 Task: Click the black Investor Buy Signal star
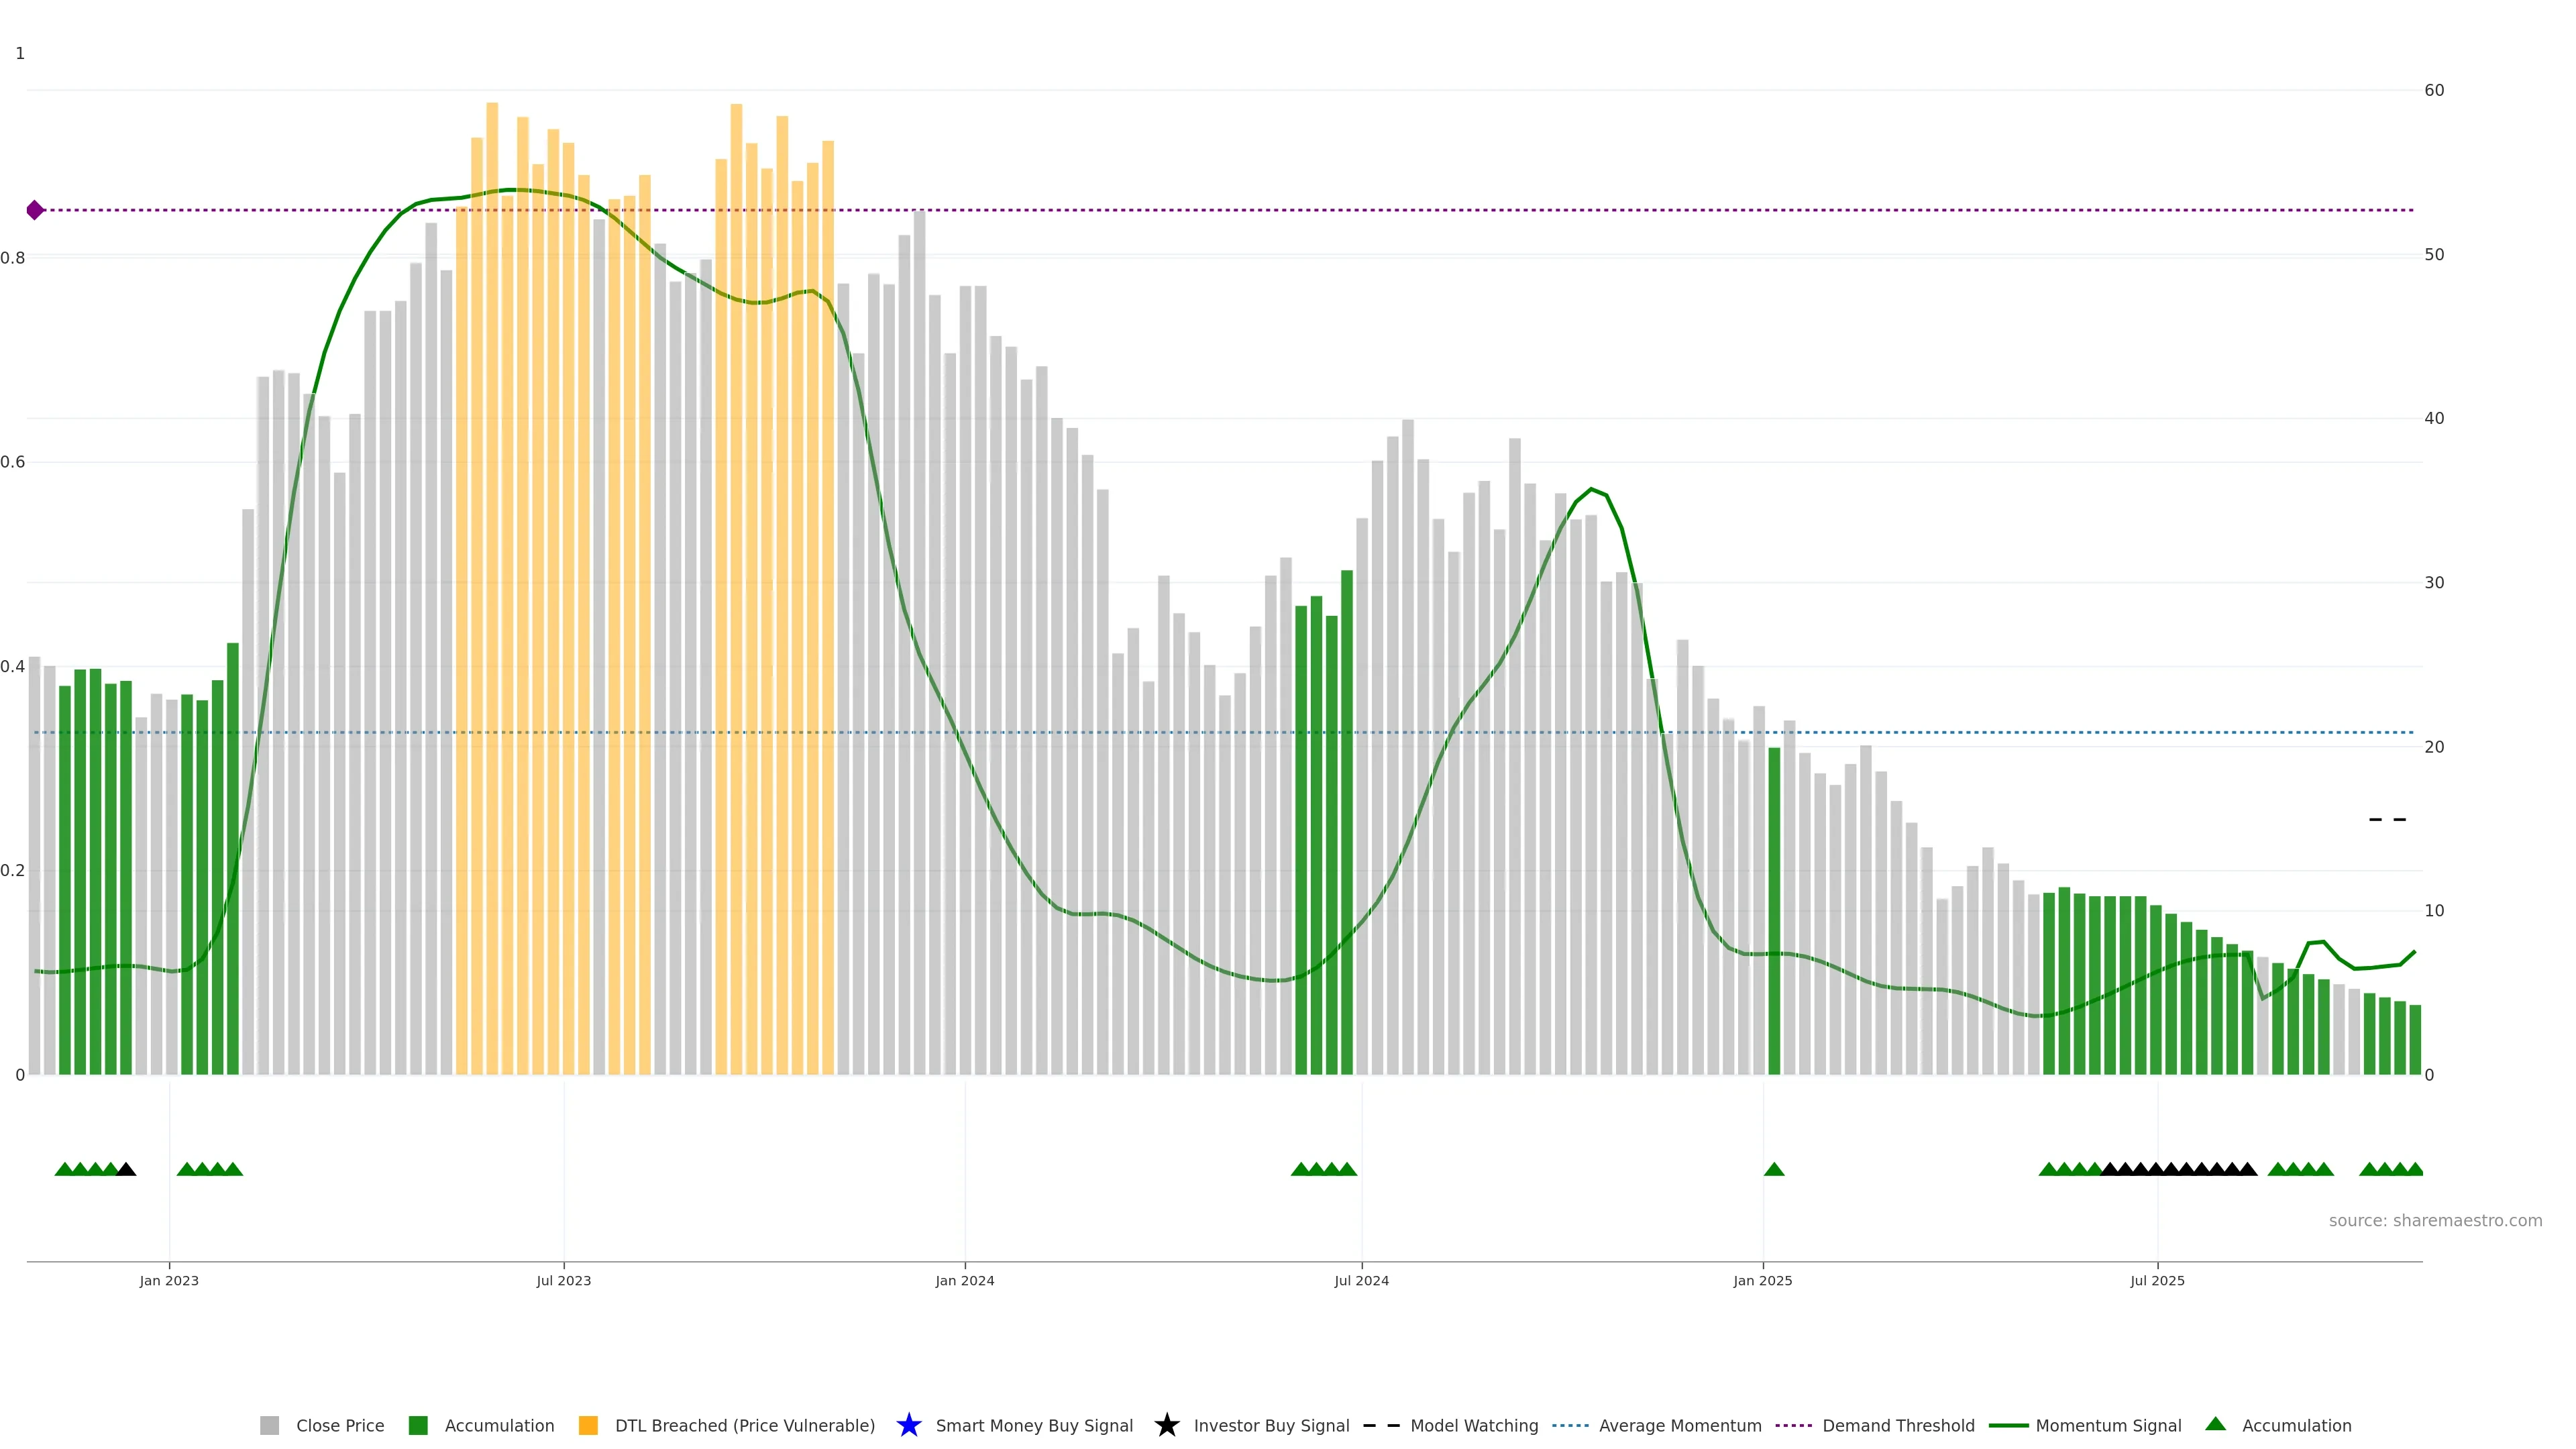tap(1166, 1425)
